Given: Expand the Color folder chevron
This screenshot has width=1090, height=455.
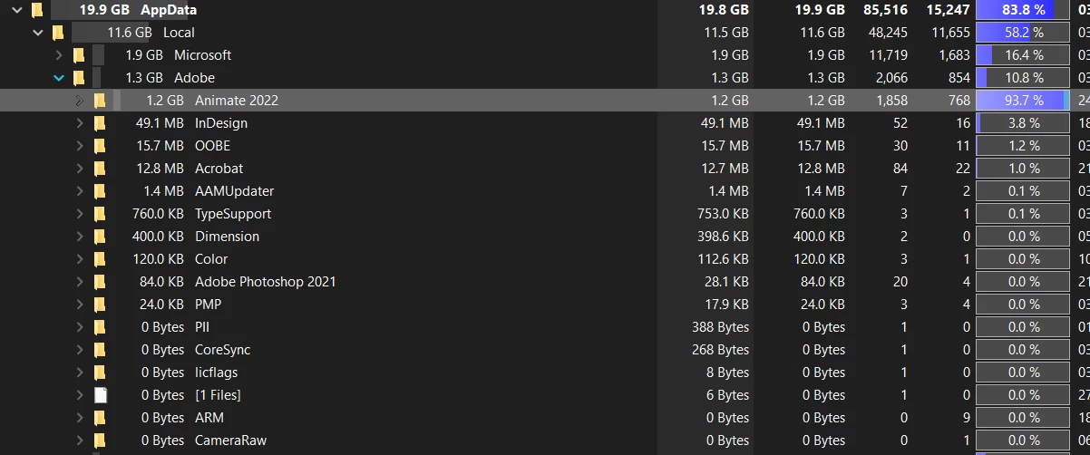Looking at the screenshot, I should [79, 259].
